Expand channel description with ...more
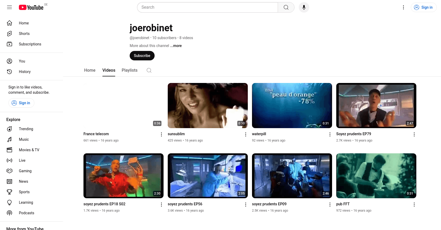441x230 pixels. (x=176, y=46)
